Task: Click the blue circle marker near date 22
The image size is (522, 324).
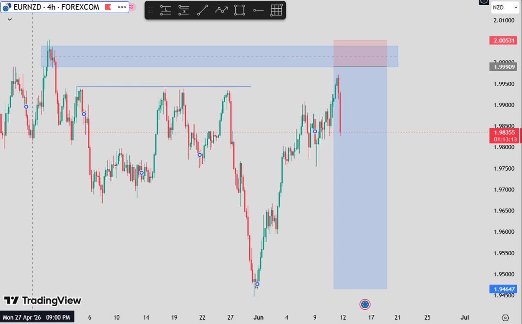Action: pyautogui.click(x=200, y=155)
